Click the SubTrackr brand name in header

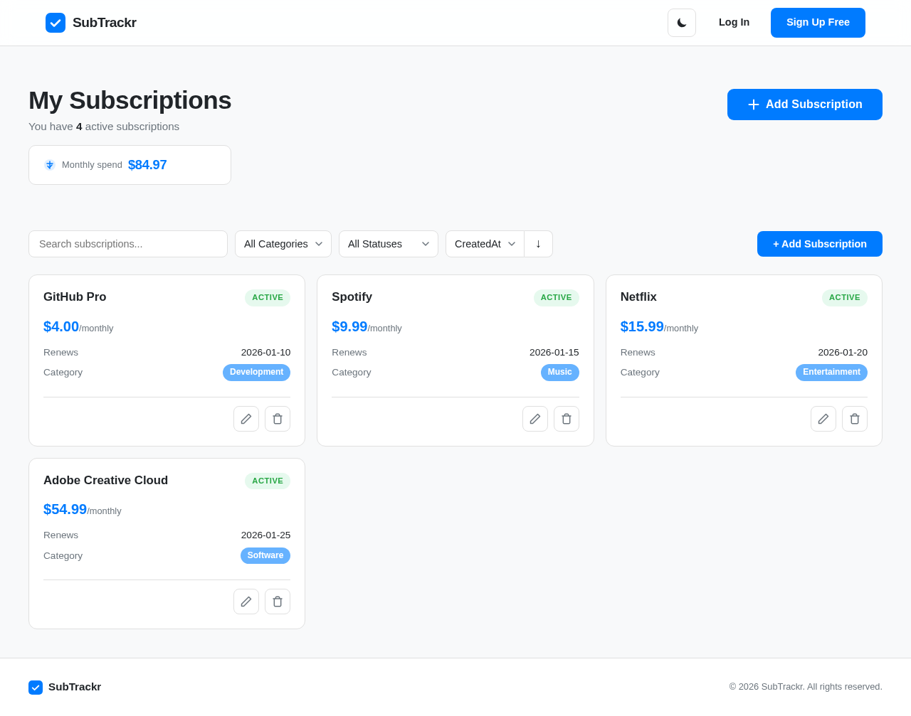coord(105,23)
